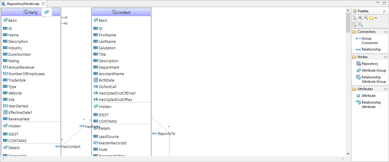Pin the Attributes drawer open
The image size is (389, 162).
point(386,89)
